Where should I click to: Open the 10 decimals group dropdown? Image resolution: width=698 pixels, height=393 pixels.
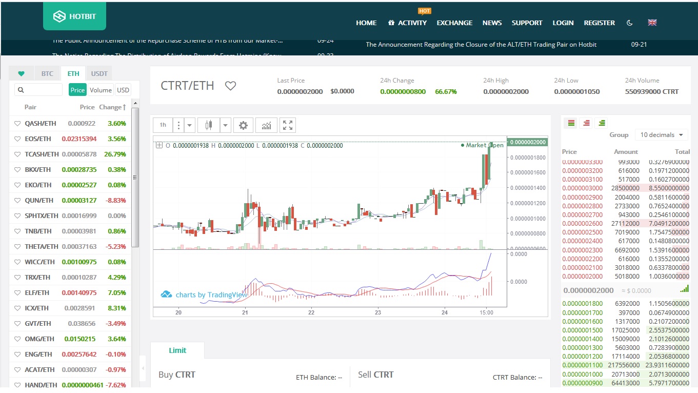[x=662, y=135]
